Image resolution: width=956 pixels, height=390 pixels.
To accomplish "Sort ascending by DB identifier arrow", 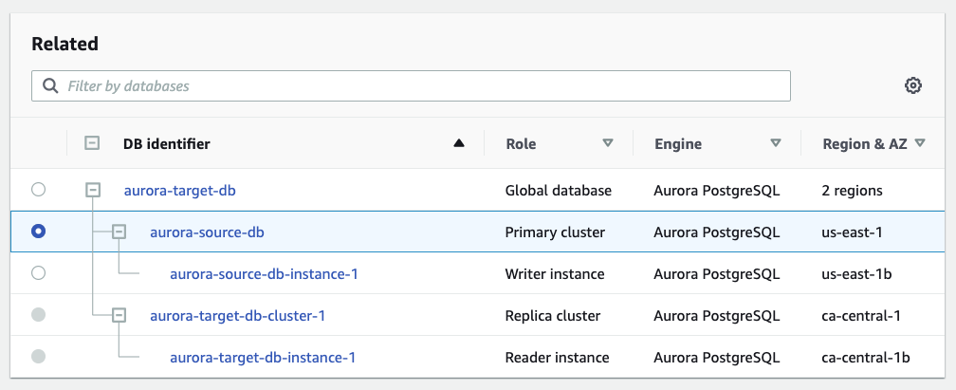I will click(459, 144).
